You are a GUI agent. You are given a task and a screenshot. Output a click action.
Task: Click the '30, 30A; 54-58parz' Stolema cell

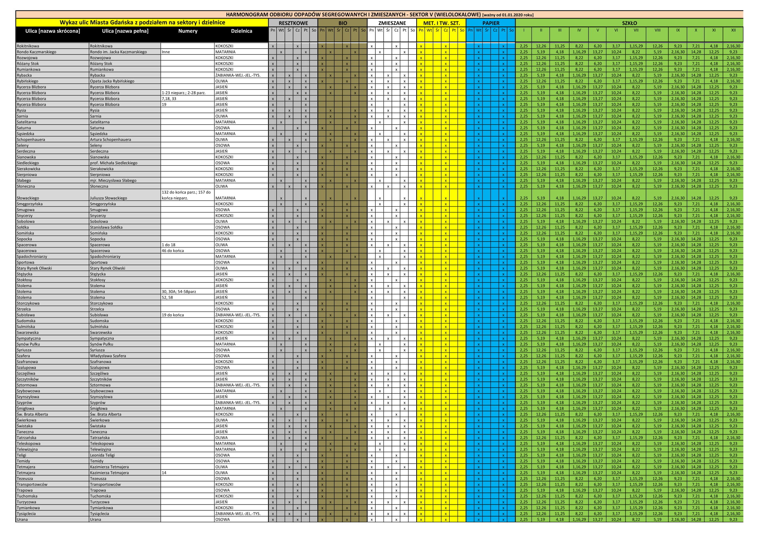point(179,292)
